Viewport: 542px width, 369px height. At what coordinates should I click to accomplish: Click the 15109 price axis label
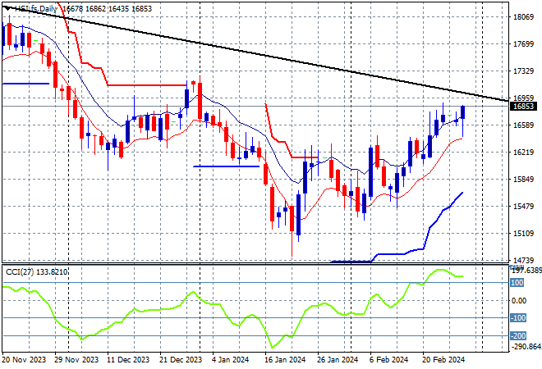[x=524, y=234]
